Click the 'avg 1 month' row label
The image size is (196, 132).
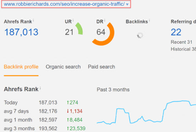tap(18, 120)
